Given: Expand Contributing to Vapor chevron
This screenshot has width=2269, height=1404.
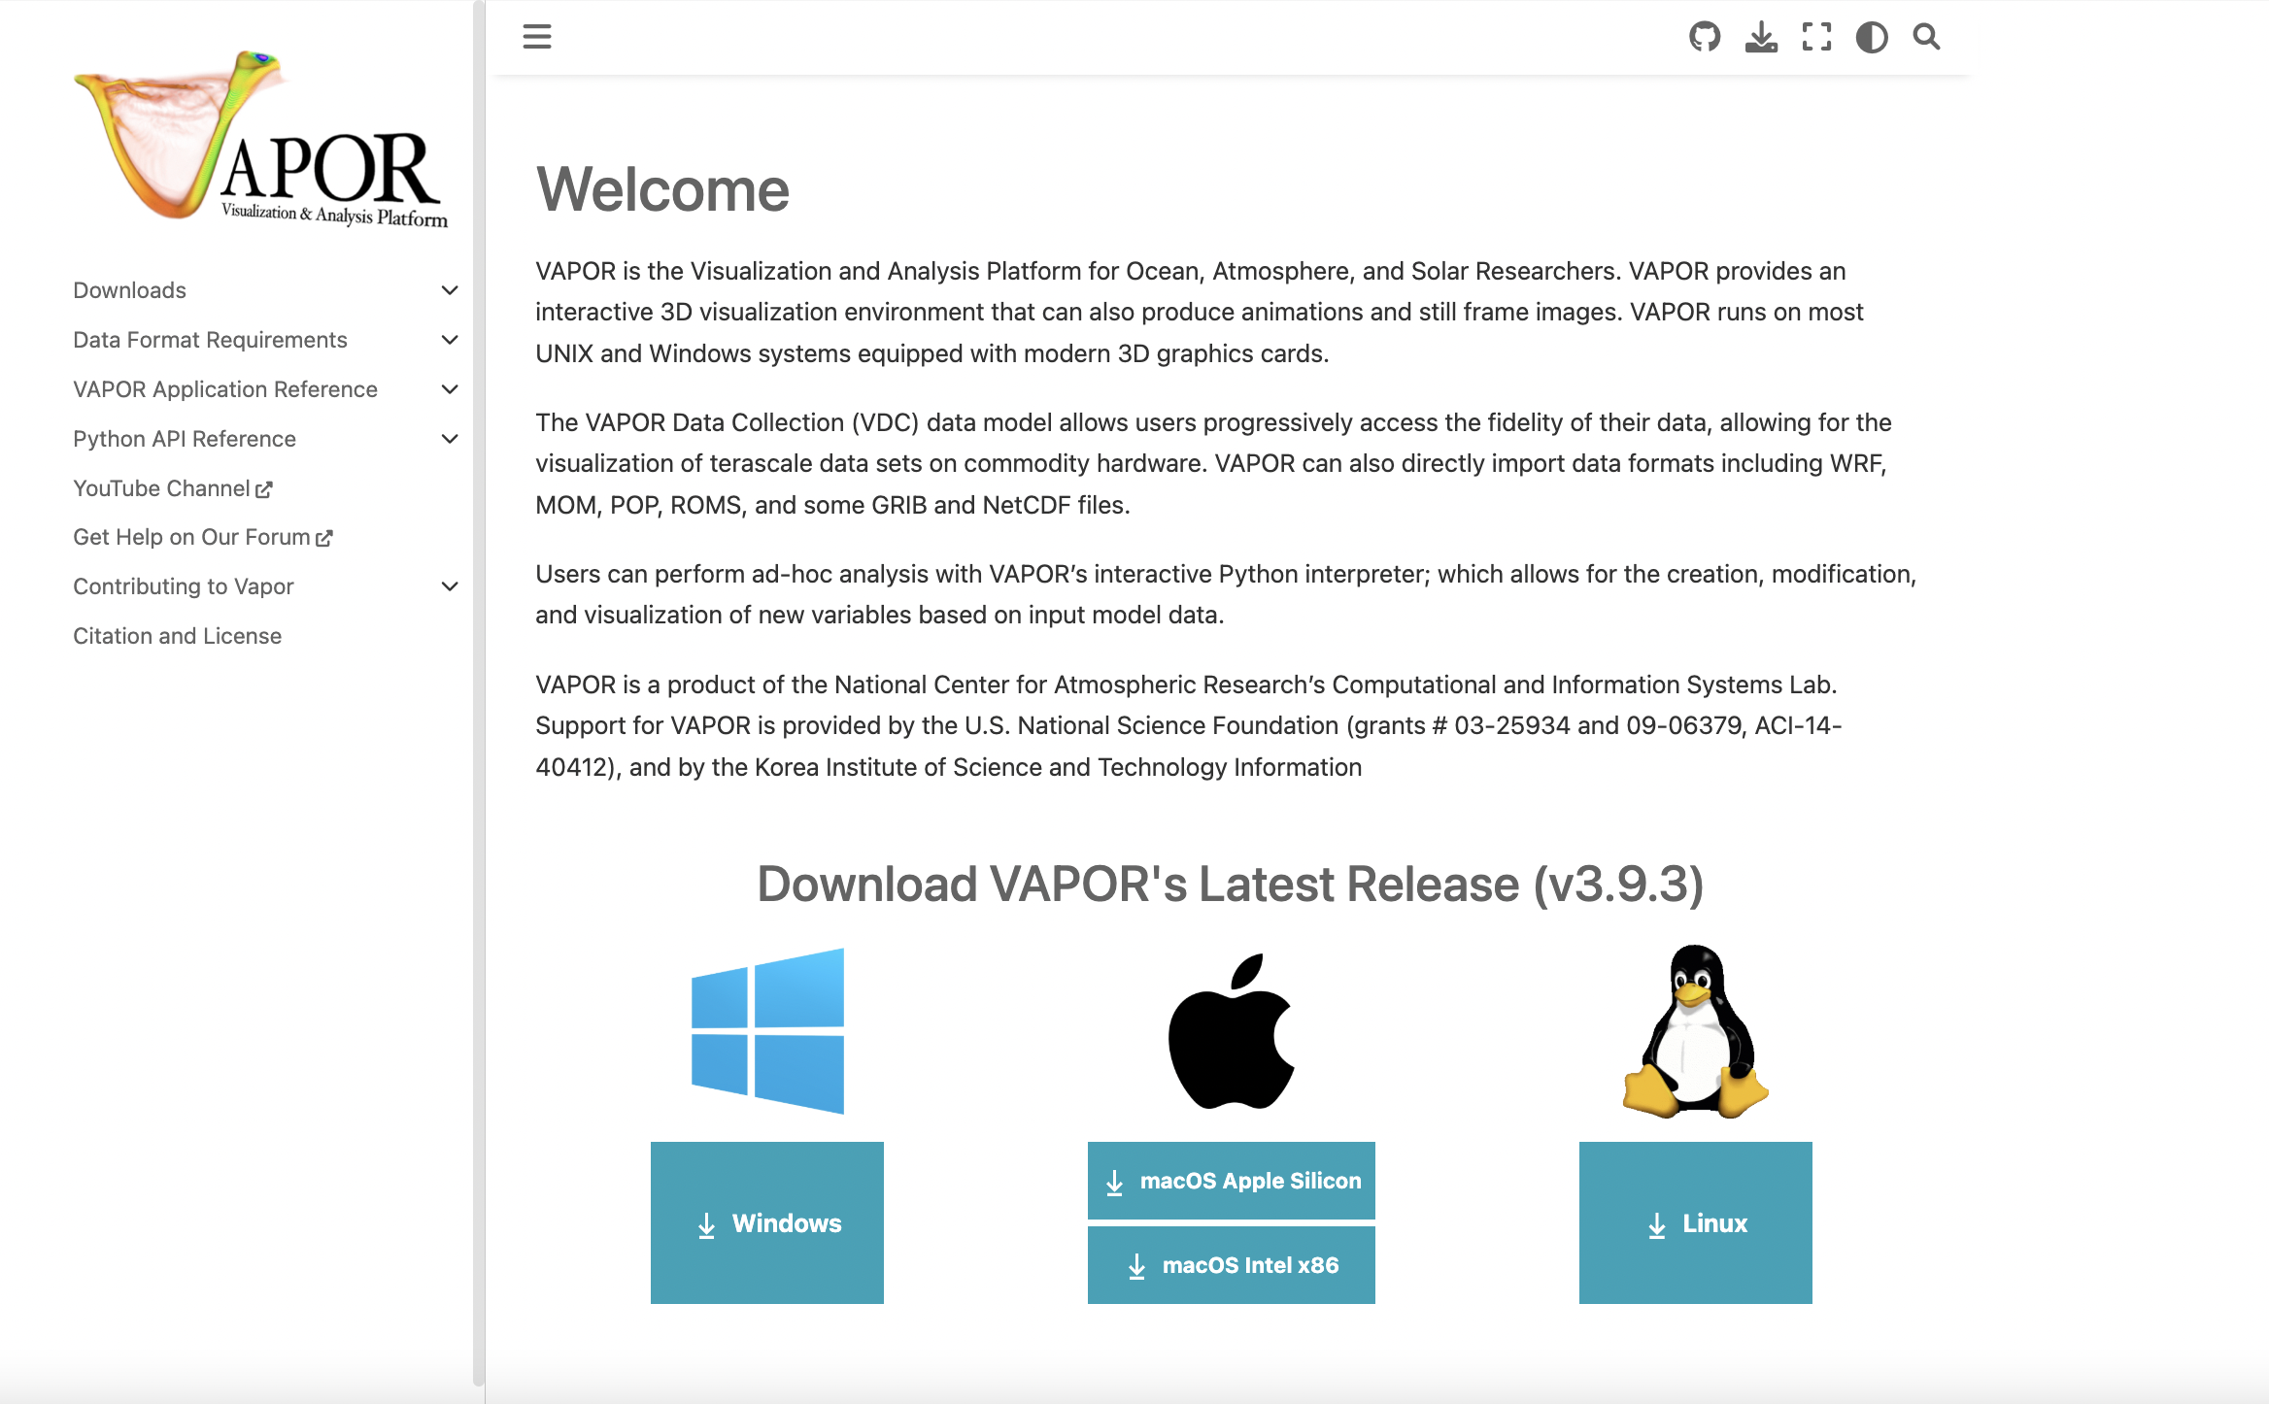Looking at the screenshot, I should pyautogui.click(x=450, y=586).
